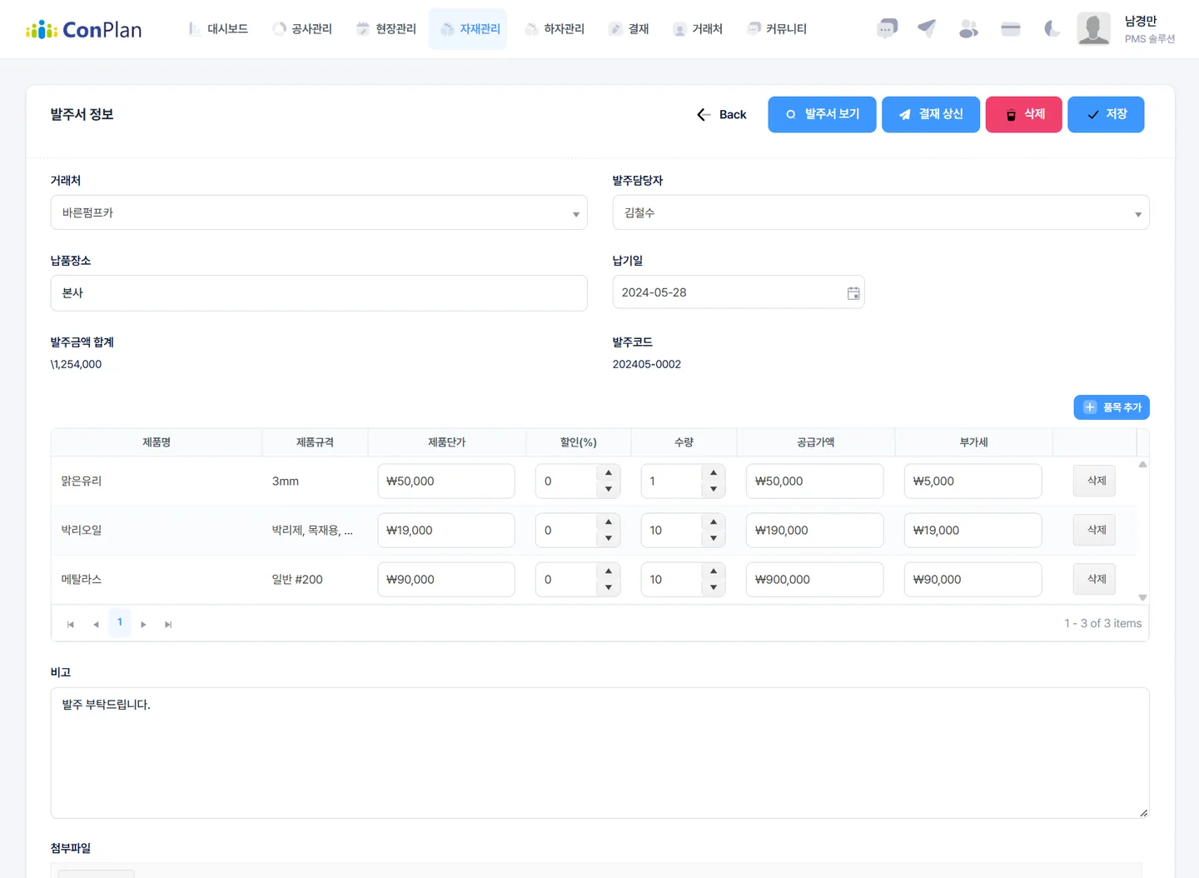Open the 대시보드 menu
This screenshot has height=878, width=1199.
click(218, 29)
